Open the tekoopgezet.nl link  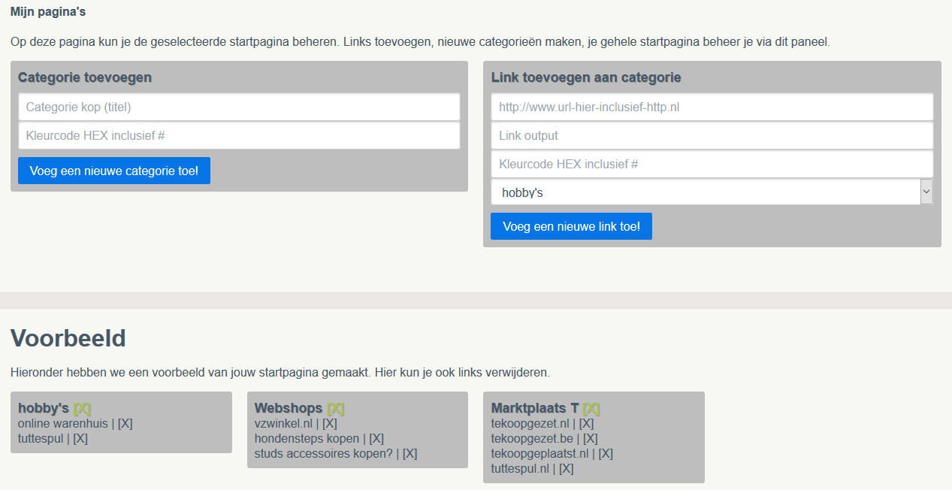(x=530, y=423)
